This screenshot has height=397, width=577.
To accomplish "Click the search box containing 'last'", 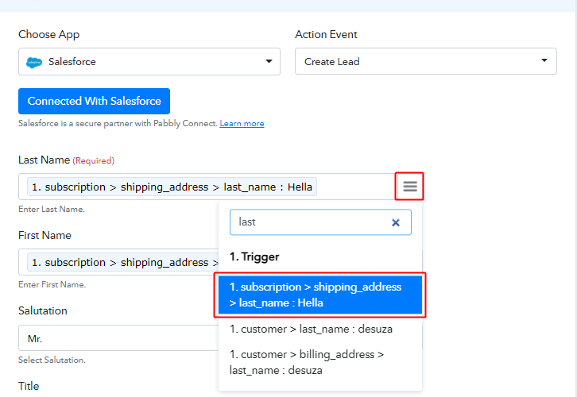I will pos(320,222).
